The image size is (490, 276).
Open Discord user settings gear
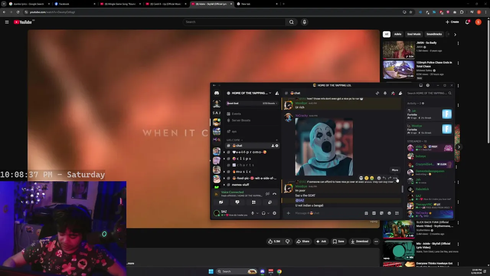point(274,213)
